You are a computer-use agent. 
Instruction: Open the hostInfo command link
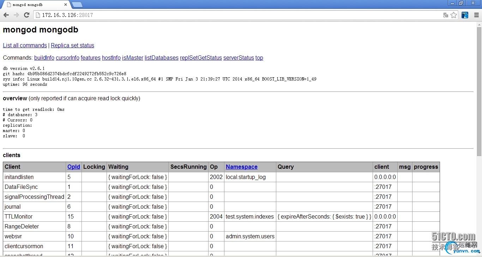pyautogui.click(x=111, y=58)
